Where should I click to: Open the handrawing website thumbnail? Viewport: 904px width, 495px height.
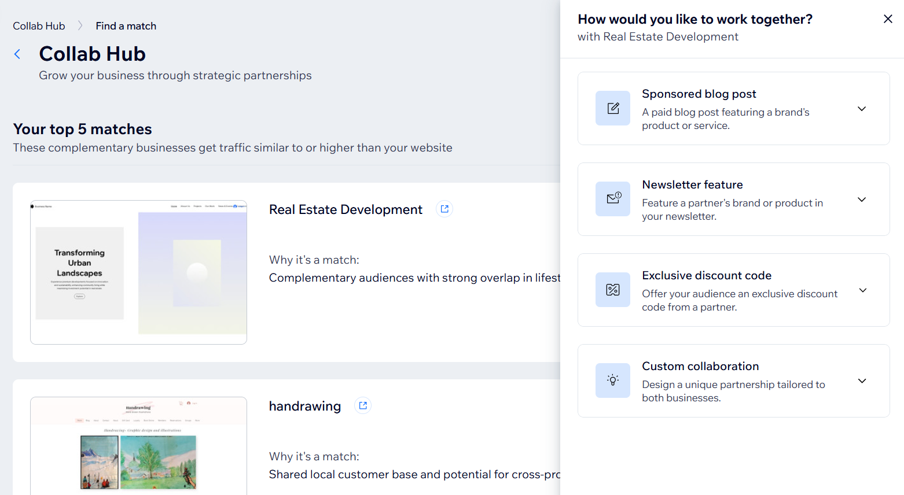[139, 446]
